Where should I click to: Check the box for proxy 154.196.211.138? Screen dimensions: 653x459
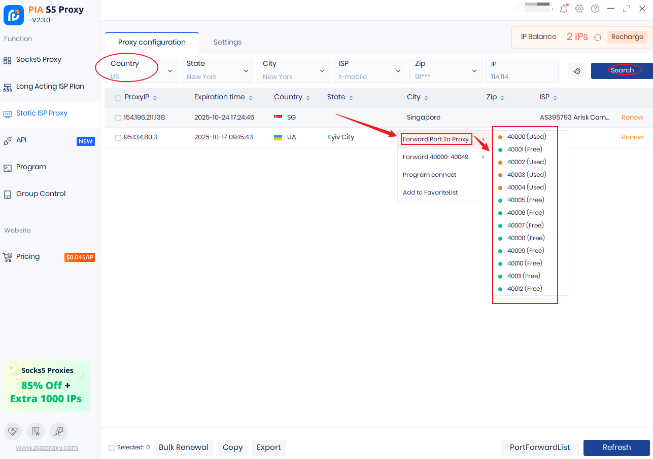118,118
